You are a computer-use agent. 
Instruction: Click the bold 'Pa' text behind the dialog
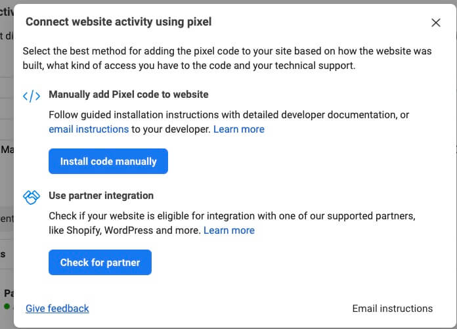pyautogui.click(x=9, y=293)
